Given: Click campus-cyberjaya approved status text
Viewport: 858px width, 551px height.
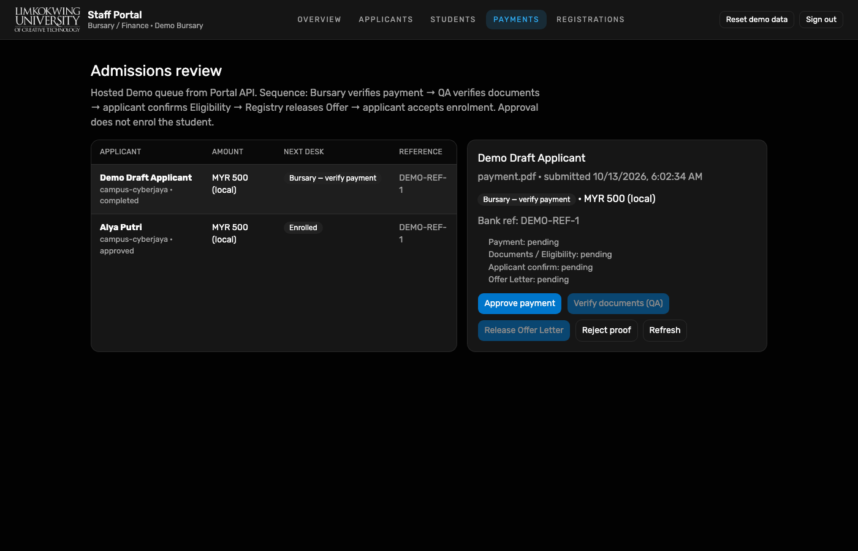Looking at the screenshot, I should pos(136,245).
